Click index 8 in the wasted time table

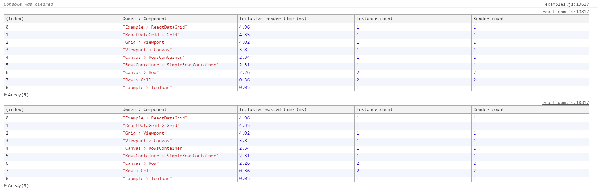[7, 178]
